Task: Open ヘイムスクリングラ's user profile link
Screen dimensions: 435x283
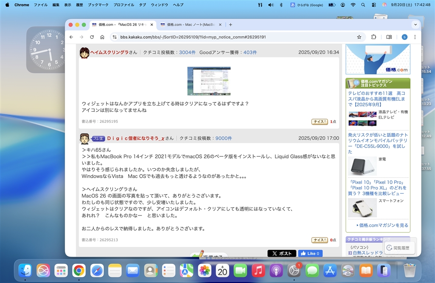Action: (109, 52)
